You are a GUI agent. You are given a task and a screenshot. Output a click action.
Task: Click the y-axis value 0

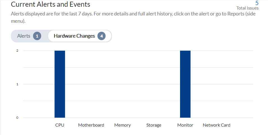pyautogui.click(x=17, y=118)
